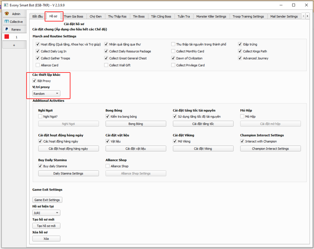Screen dimensions: 314x249
Task: Open Daily Stamina Settings
Action: pos(68,173)
